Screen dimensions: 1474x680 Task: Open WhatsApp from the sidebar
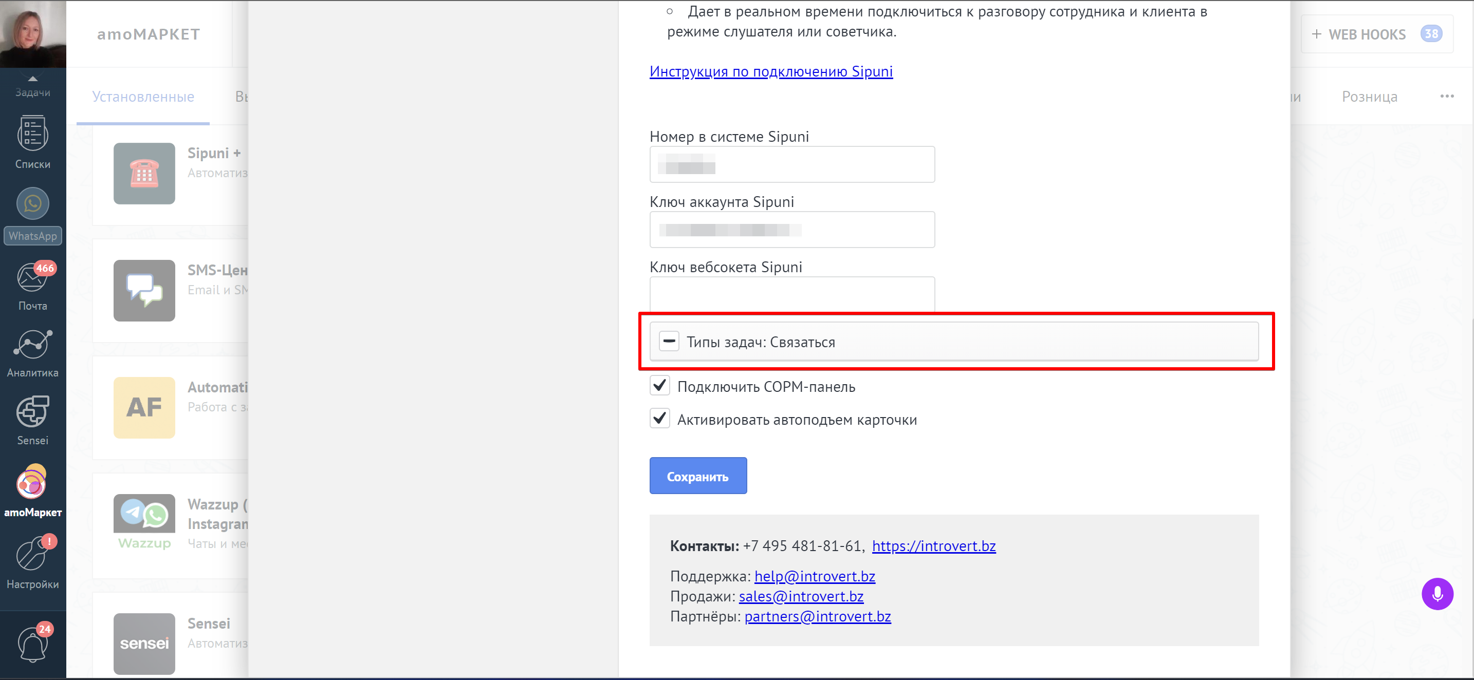click(x=32, y=216)
